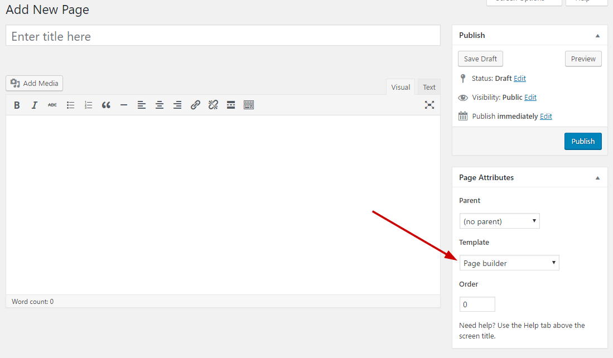Viewport: 613px width, 358px height.
Task: Open the Template dropdown showing Page builder
Action: click(x=509, y=263)
